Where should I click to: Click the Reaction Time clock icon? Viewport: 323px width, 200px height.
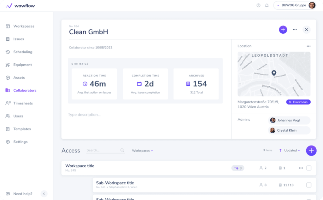(85, 84)
